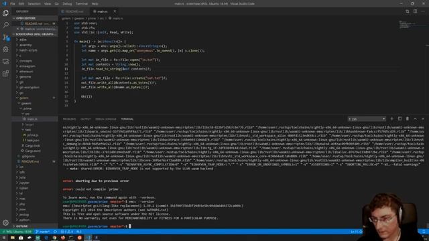Kill the terminal with trash icon
Image resolution: width=429 pixels, height=241 pixels.
[x=408, y=119]
